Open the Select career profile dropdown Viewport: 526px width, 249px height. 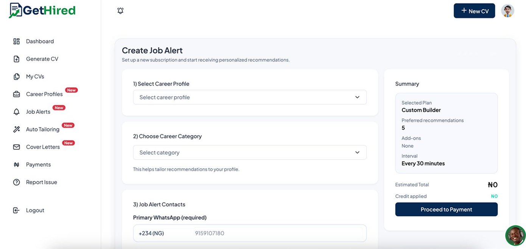(250, 97)
